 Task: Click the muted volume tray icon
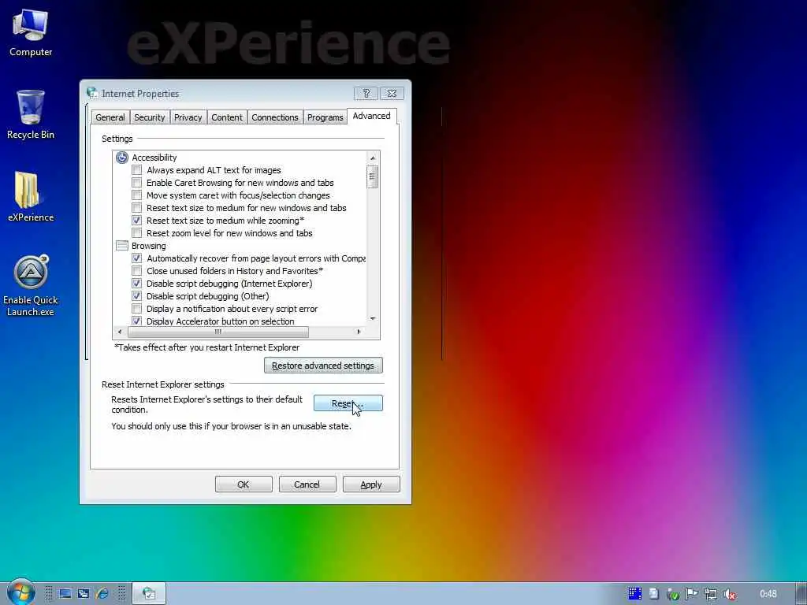click(x=729, y=594)
